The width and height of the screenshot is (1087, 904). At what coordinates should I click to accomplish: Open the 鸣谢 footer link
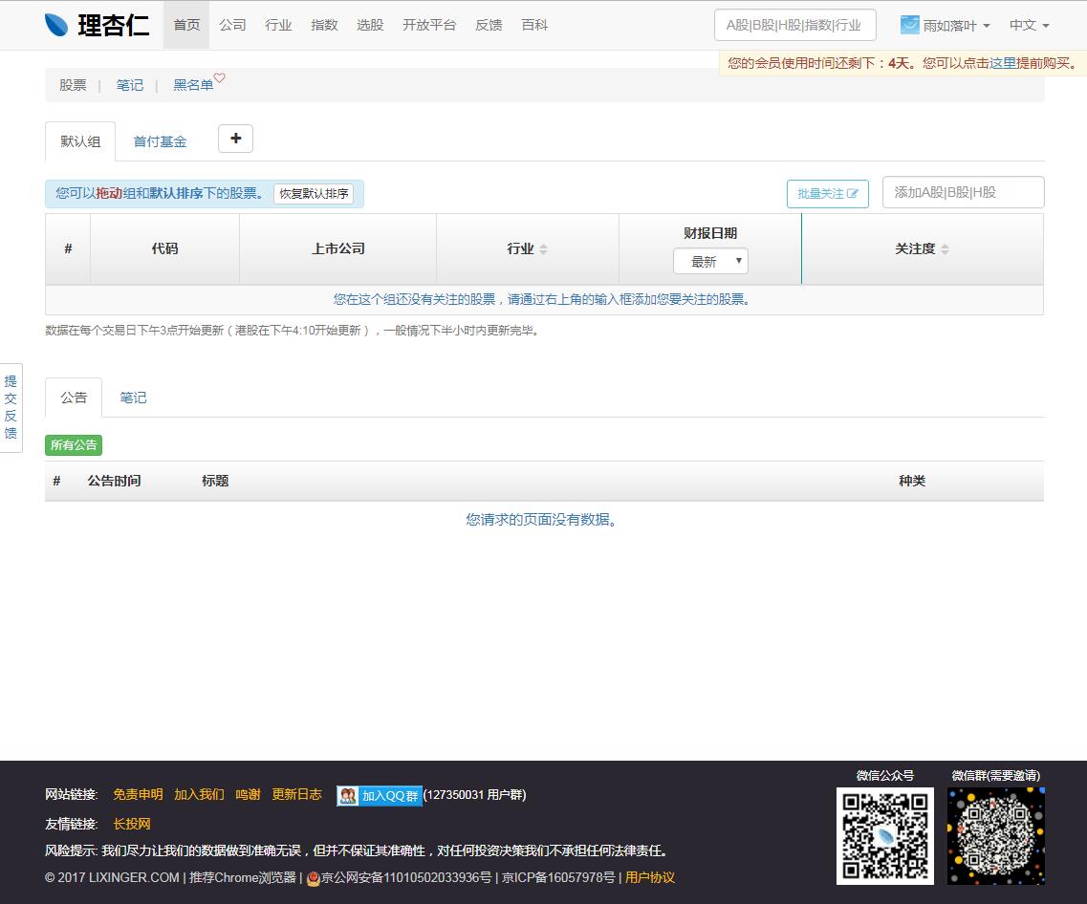[x=249, y=794]
